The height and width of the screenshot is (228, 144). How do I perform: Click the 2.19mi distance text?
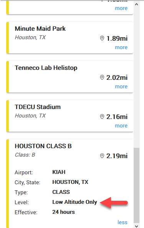pos(117,156)
